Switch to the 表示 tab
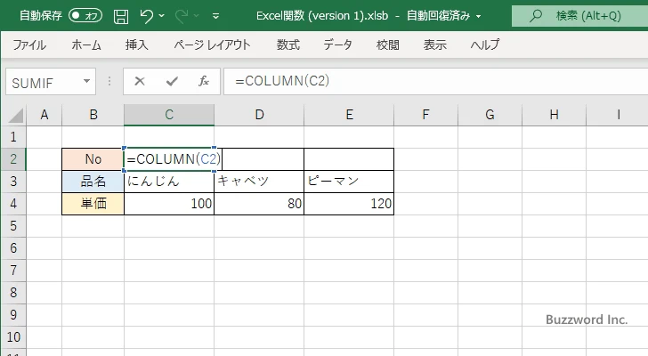The width and height of the screenshot is (648, 356). 434,44
